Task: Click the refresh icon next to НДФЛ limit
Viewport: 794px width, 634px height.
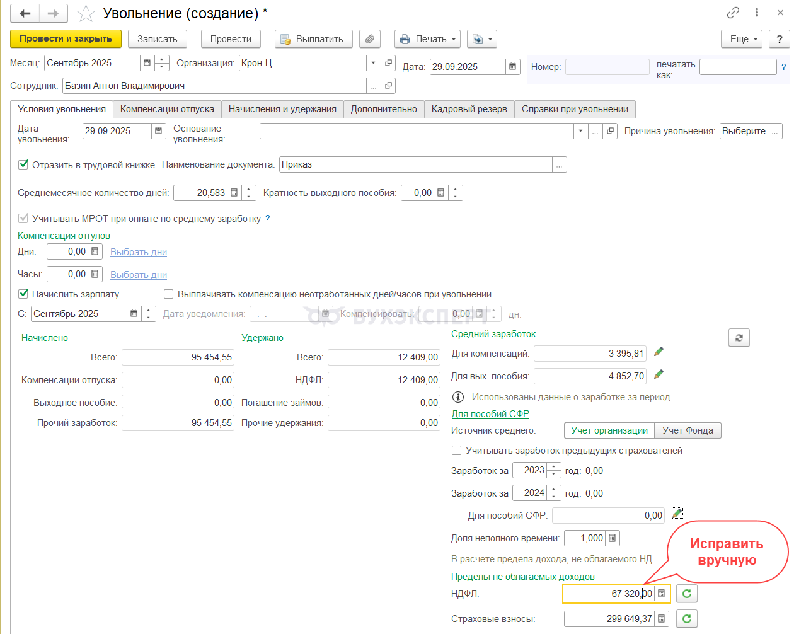Action: (687, 594)
